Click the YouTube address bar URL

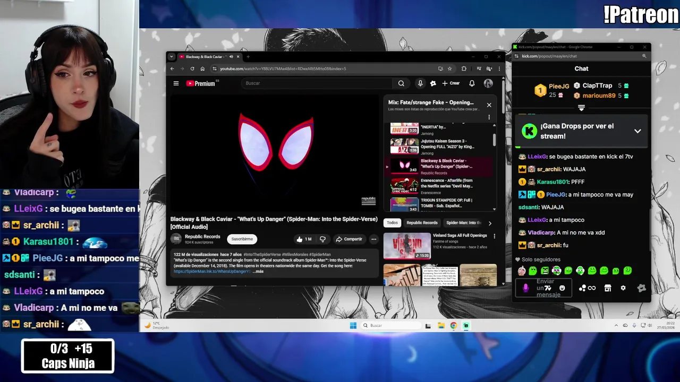click(283, 68)
